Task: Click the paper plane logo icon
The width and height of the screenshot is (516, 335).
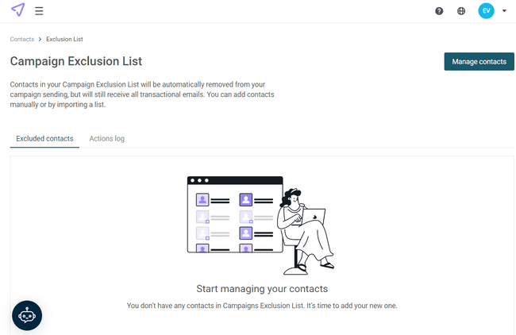Action: coord(18,10)
